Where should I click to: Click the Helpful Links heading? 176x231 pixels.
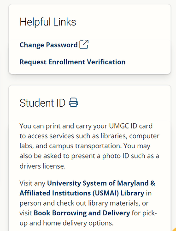(x=48, y=22)
